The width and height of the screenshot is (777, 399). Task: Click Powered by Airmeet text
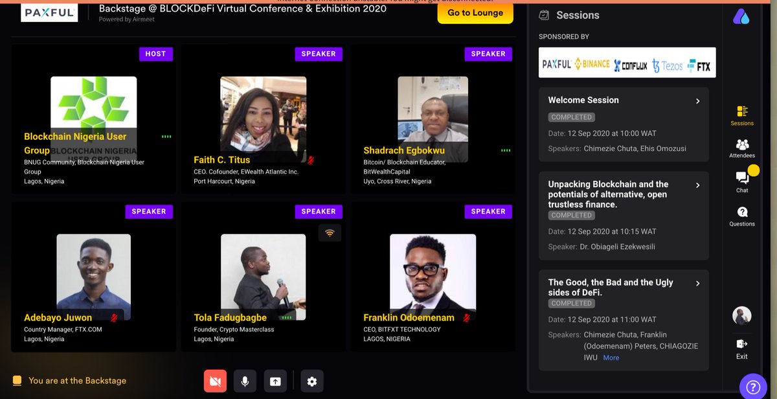(127, 19)
